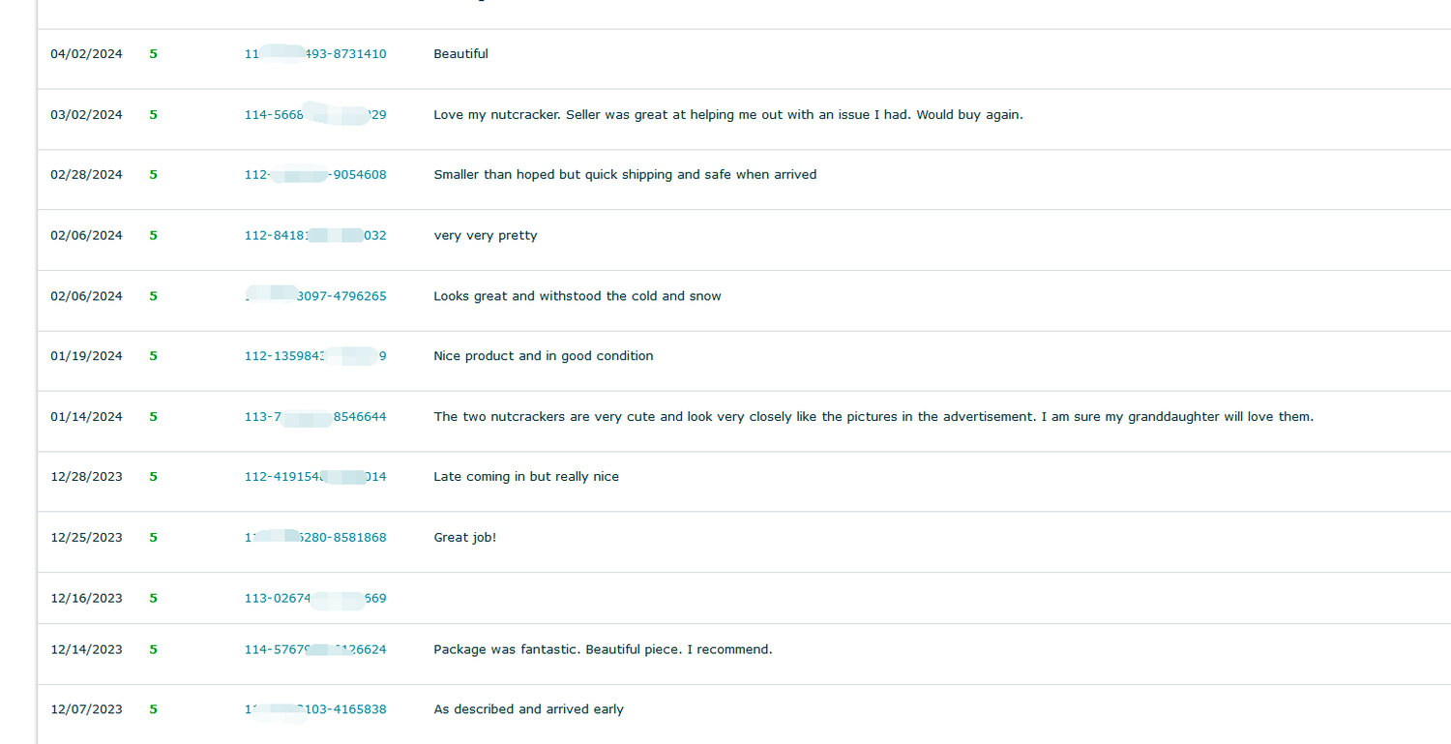The width and height of the screenshot is (1451, 744).
Task: Select the "very very pretty" comment text
Action: tap(486, 236)
